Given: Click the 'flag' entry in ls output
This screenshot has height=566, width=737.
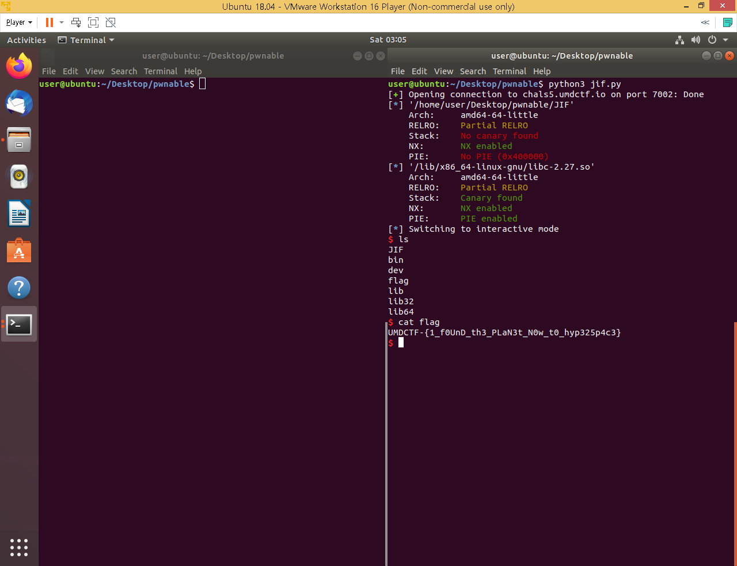Looking at the screenshot, I should (x=398, y=281).
